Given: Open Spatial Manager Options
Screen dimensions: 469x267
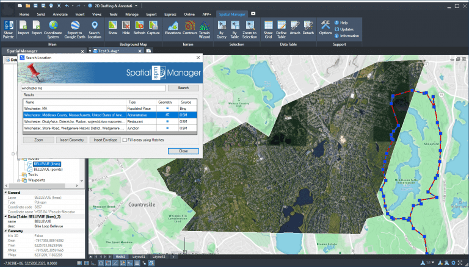Looking at the screenshot, I should point(325,28).
